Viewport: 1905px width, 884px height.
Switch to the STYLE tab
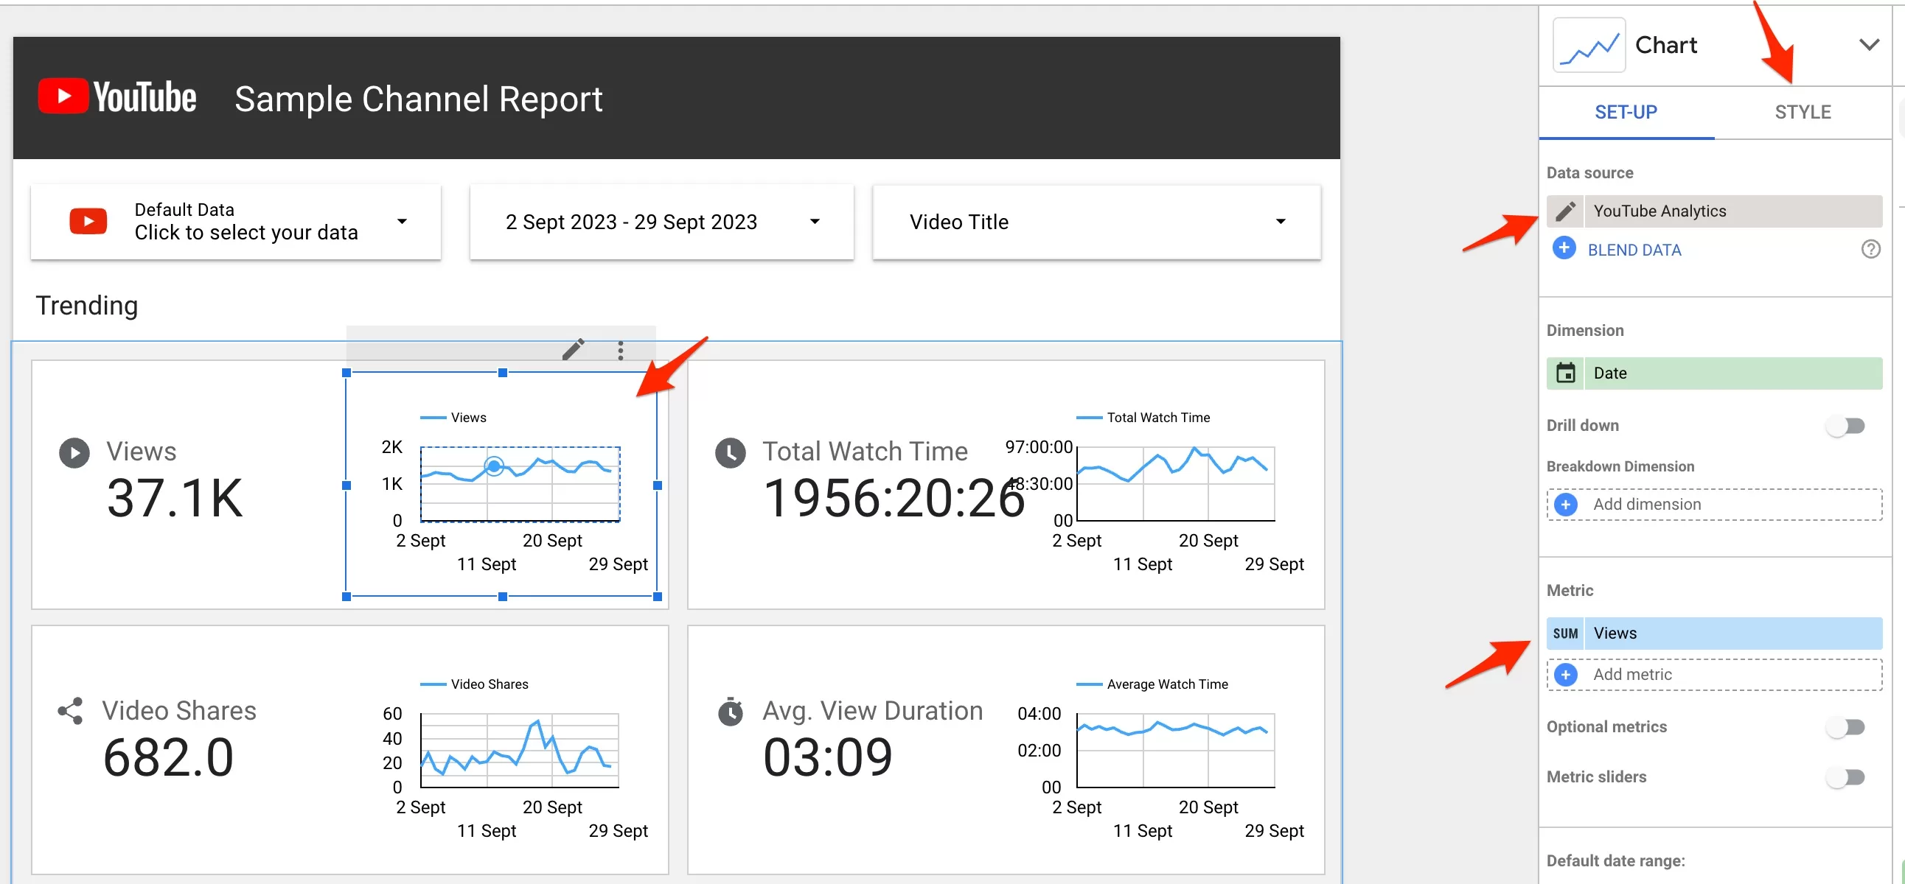[x=1803, y=113]
